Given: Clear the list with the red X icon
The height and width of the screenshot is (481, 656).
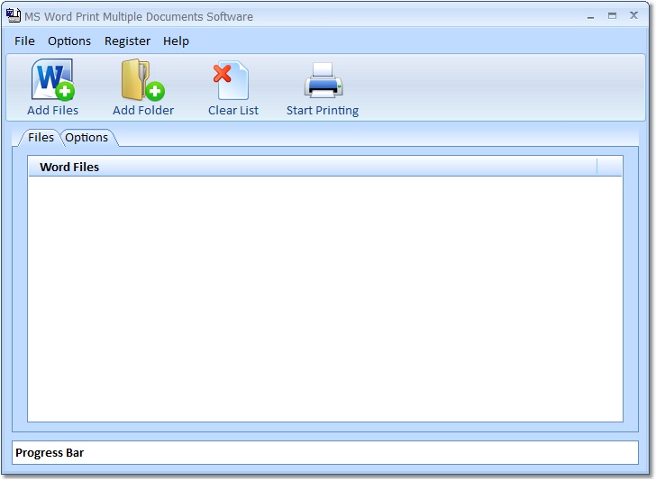Looking at the screenshot, I should (231, 81).
